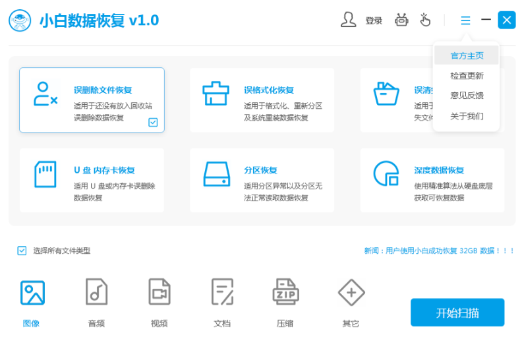The image size is (520, 337).
Task: Click the 其它 label text
Action: tap(351, 323)
